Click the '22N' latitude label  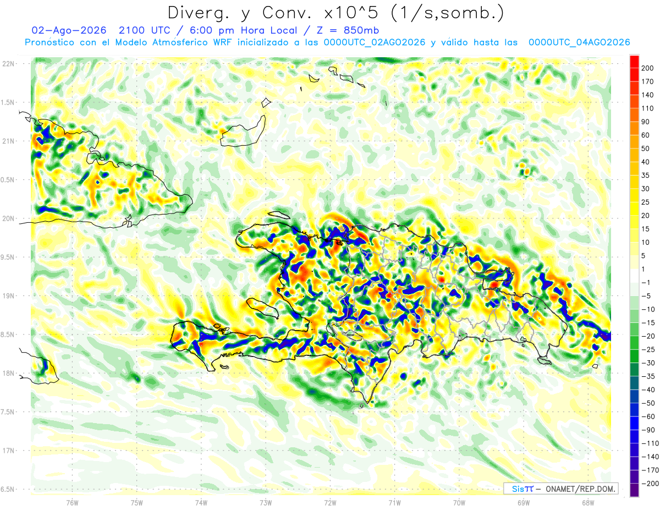pos(8,64)
